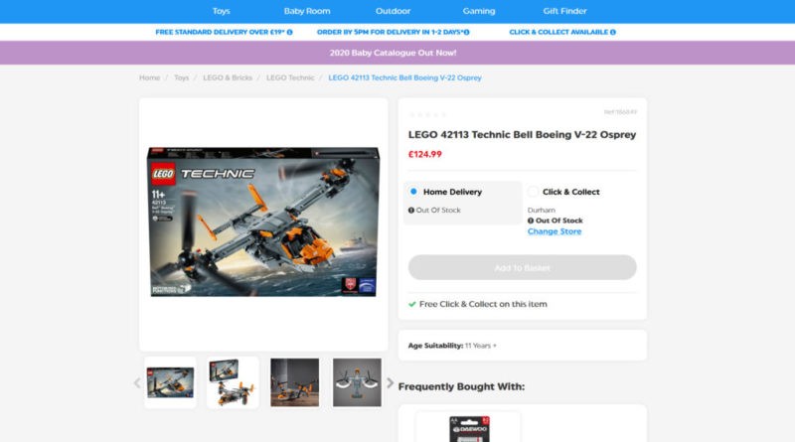The image size is (795, 442).
Task: Show next thumbnails with right arrow
Action: (x=390, y=382)
